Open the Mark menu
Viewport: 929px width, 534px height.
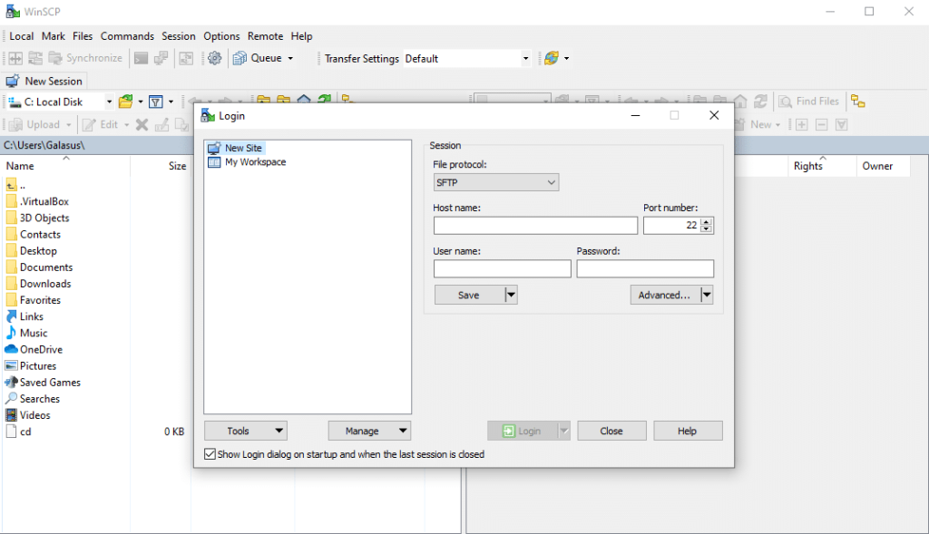coord(54,36)
